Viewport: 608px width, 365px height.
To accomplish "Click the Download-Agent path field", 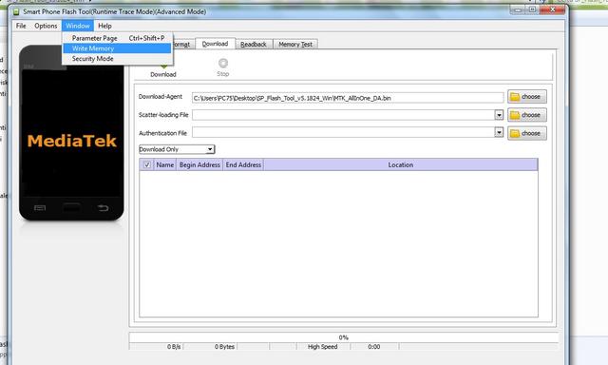I will [348, 98].
